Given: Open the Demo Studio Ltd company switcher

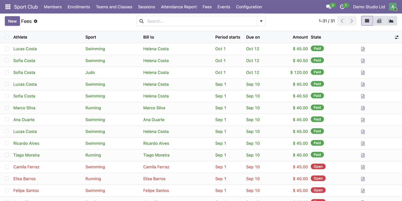Looking at the screenshot, I should (369, 7).
